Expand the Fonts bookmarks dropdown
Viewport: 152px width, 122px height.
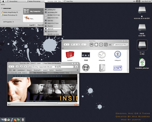click(52, 70)
